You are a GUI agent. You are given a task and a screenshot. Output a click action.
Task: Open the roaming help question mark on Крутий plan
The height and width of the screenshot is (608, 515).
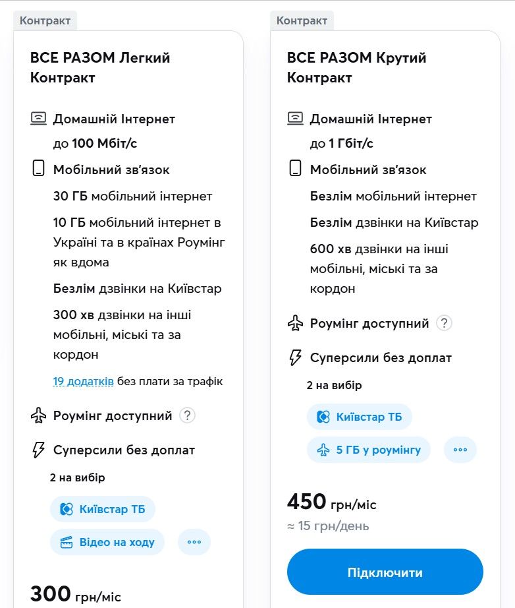[444, 323]
